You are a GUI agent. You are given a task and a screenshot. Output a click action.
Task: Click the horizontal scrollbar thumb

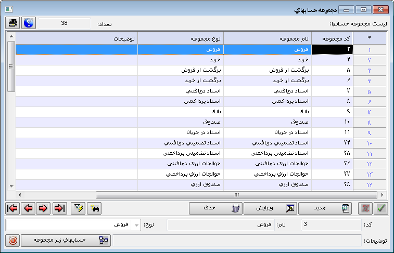pos(236,195)
